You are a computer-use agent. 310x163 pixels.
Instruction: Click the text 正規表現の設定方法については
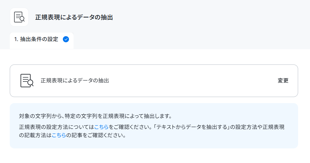(56, 127)
